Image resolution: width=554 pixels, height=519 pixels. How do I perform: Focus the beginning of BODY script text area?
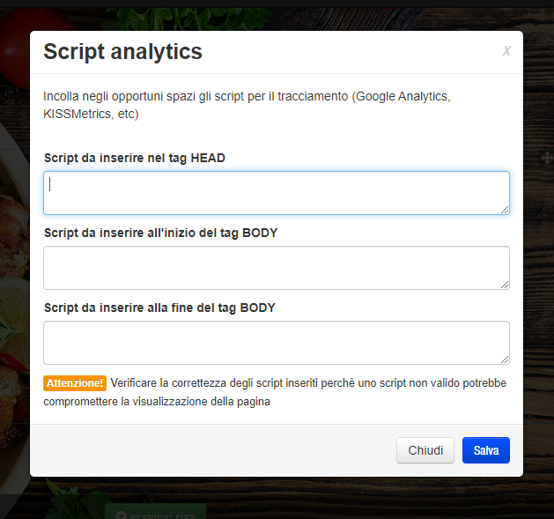click(276, 268)
